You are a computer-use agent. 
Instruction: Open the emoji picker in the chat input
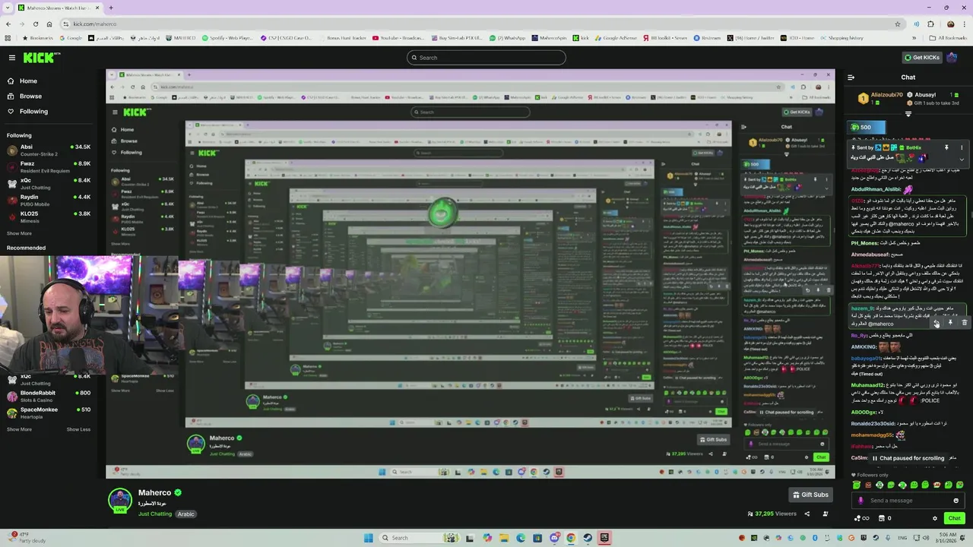click(956, 501)
